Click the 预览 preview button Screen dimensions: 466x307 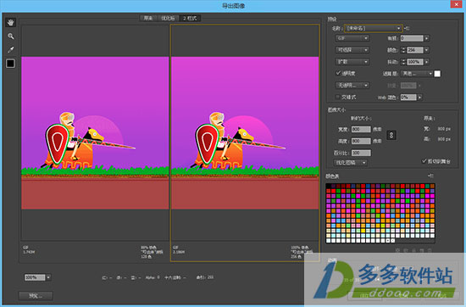point(36,296)
